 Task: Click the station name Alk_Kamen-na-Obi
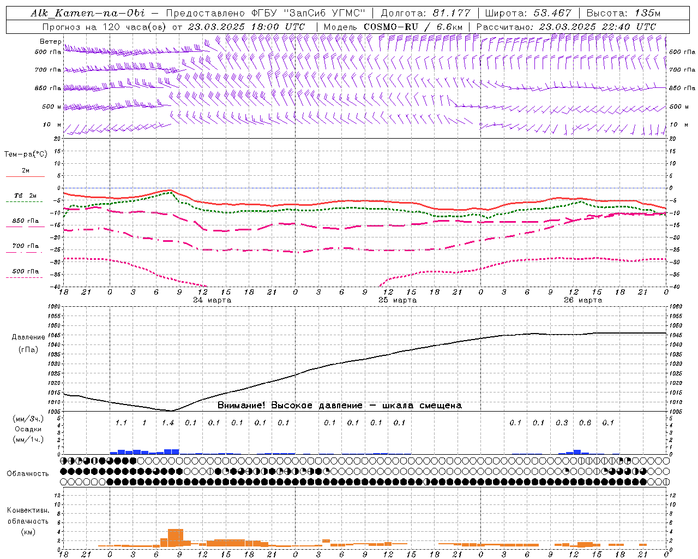coord(88,13)
